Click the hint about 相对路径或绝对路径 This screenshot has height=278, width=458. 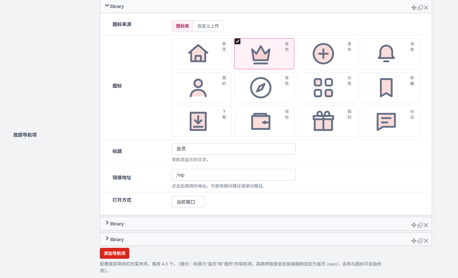point(219,186)
